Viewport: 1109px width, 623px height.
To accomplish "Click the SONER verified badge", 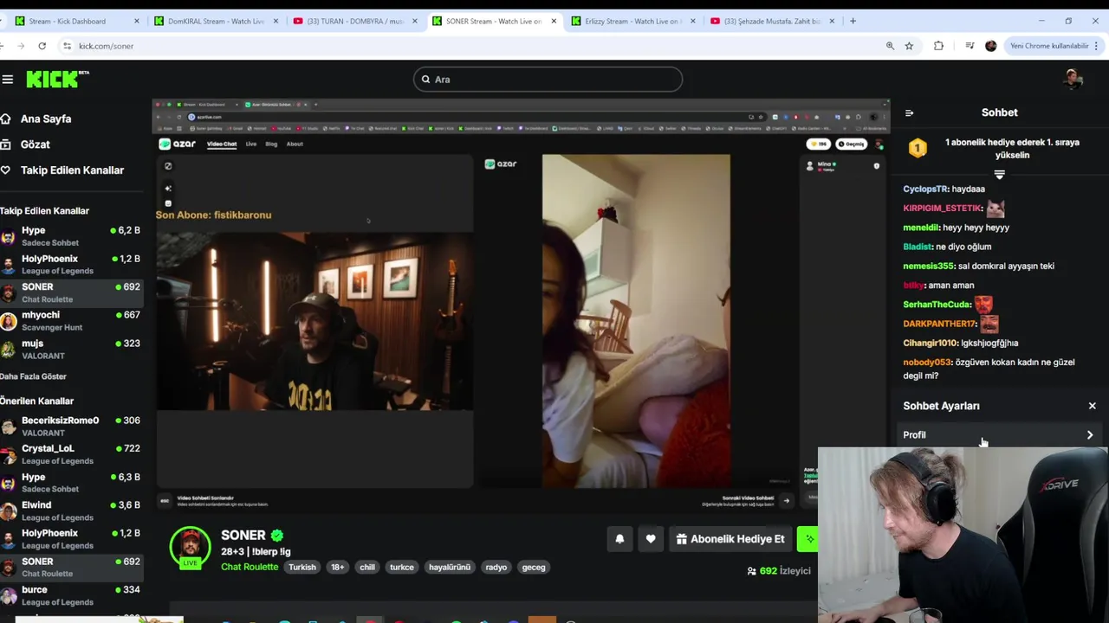I will click(277, 536).
